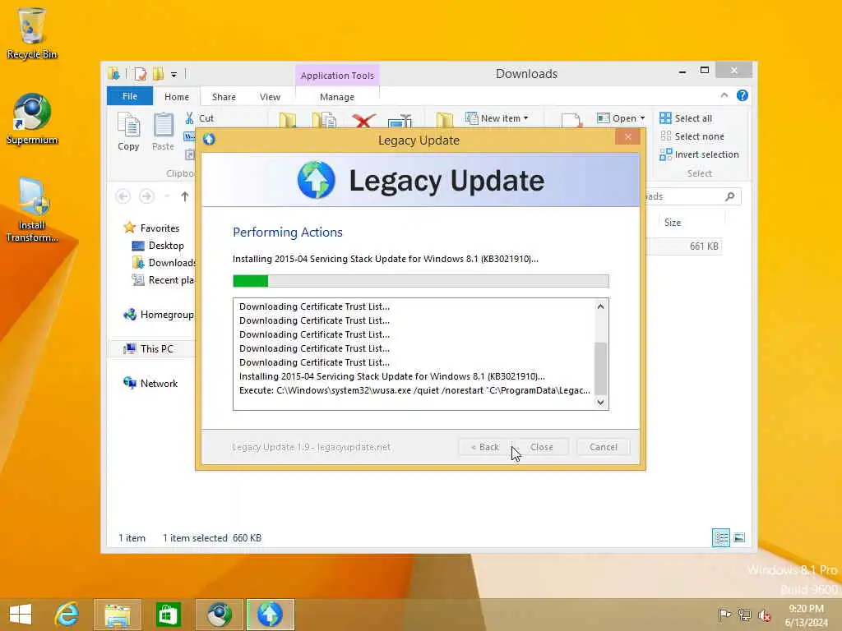Open File Explorer from the taskbar
Screen dimensions: 842x631
click(x=117, y=615)
